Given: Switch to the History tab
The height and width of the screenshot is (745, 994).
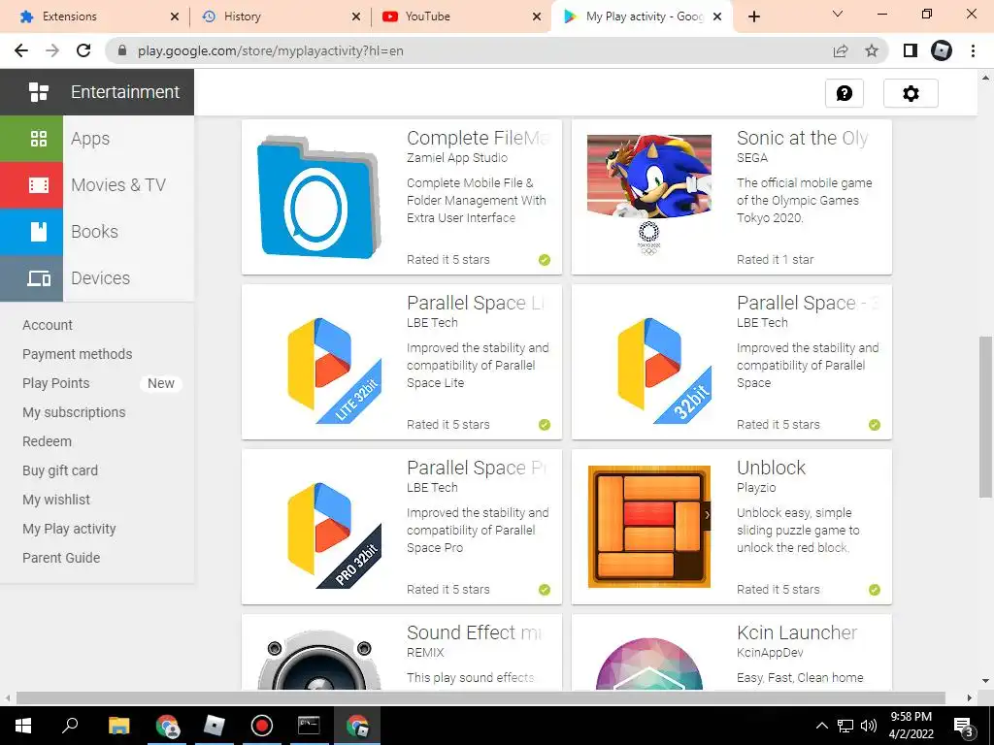Looking at the screenshot, I should (280, 16).
